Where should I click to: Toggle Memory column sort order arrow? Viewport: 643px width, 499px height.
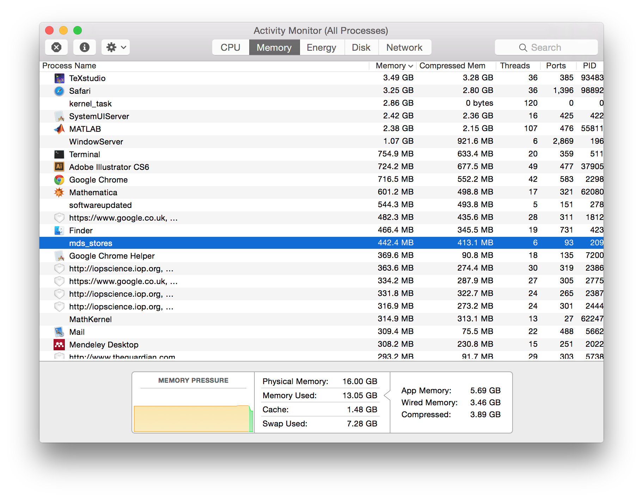[411, 66]
